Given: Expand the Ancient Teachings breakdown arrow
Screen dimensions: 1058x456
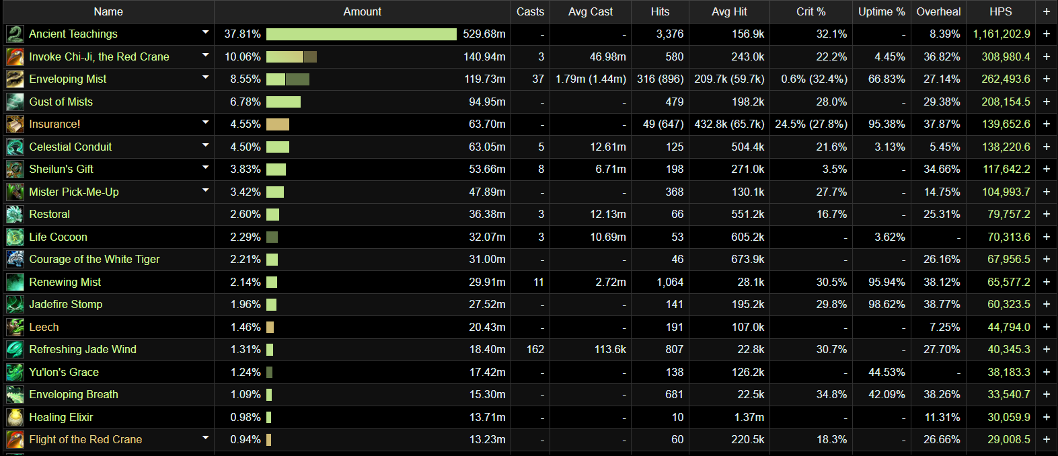Looking at the screenshot, I should tap(205, 32).
